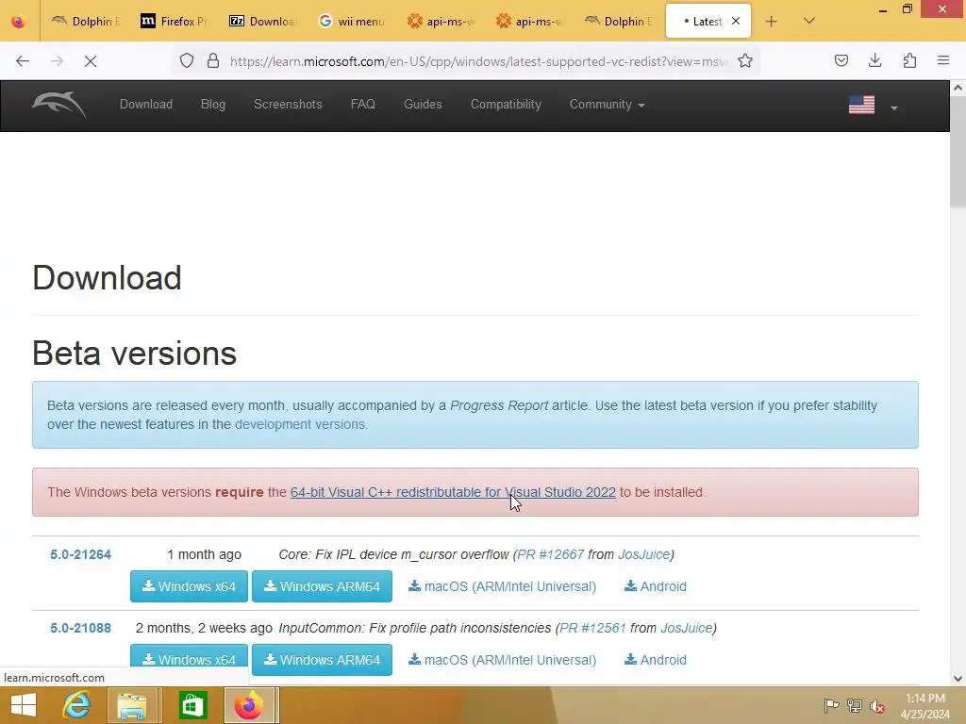
Task: Download 5.0-21264 macOS universal build
Action: 502,586
